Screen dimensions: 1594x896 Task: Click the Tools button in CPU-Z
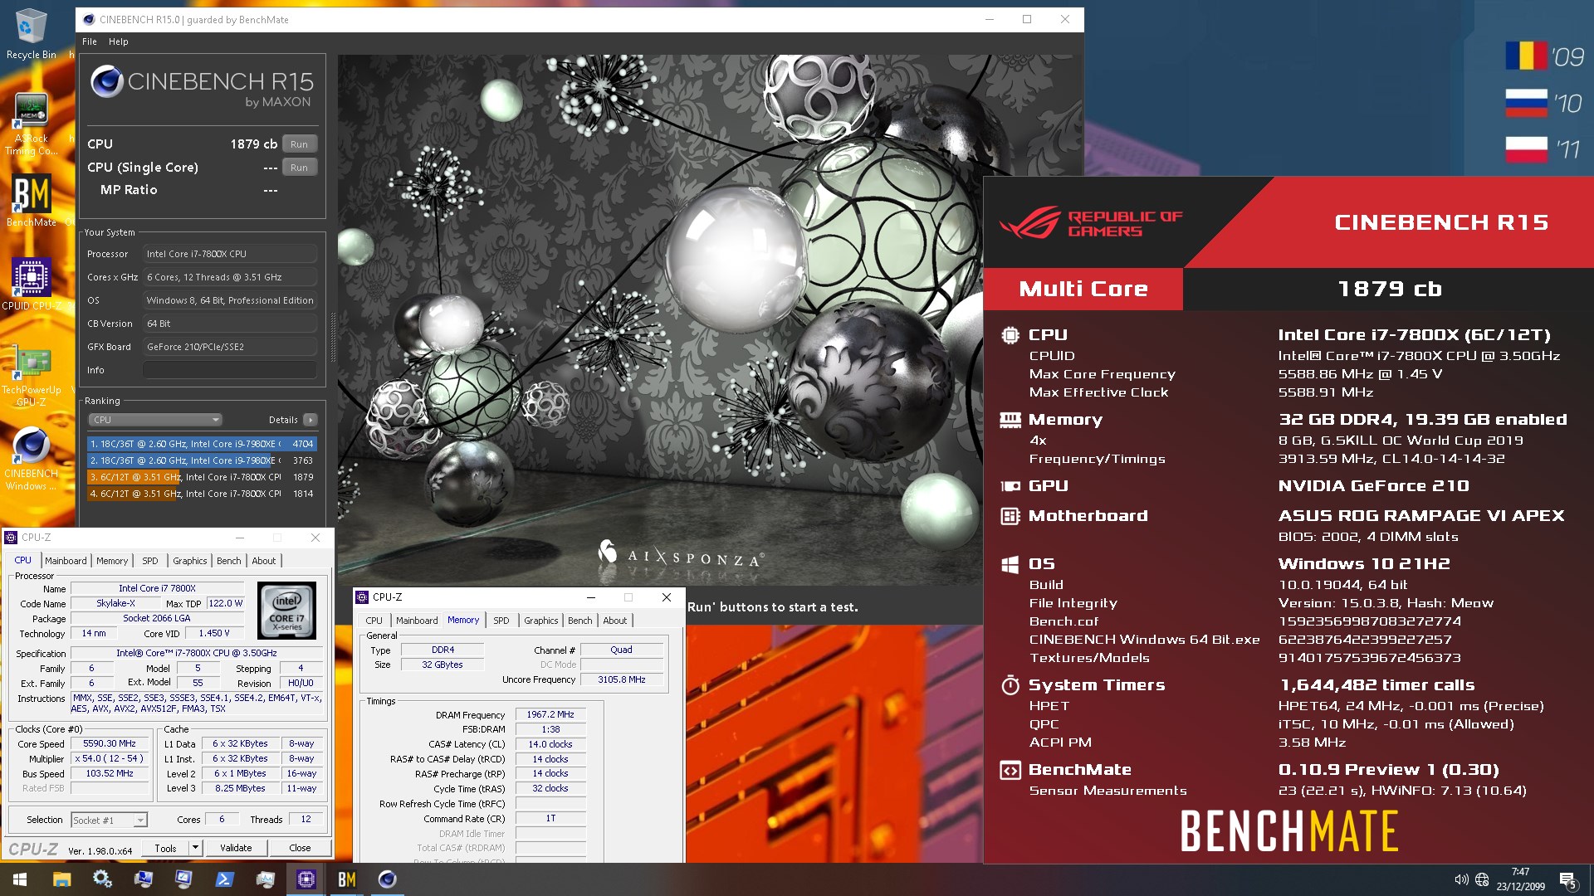[165, 848]
